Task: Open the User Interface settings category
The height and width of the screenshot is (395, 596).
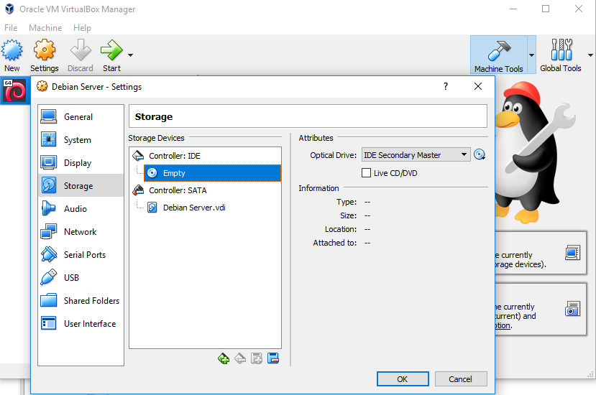Action: (81, 324)
